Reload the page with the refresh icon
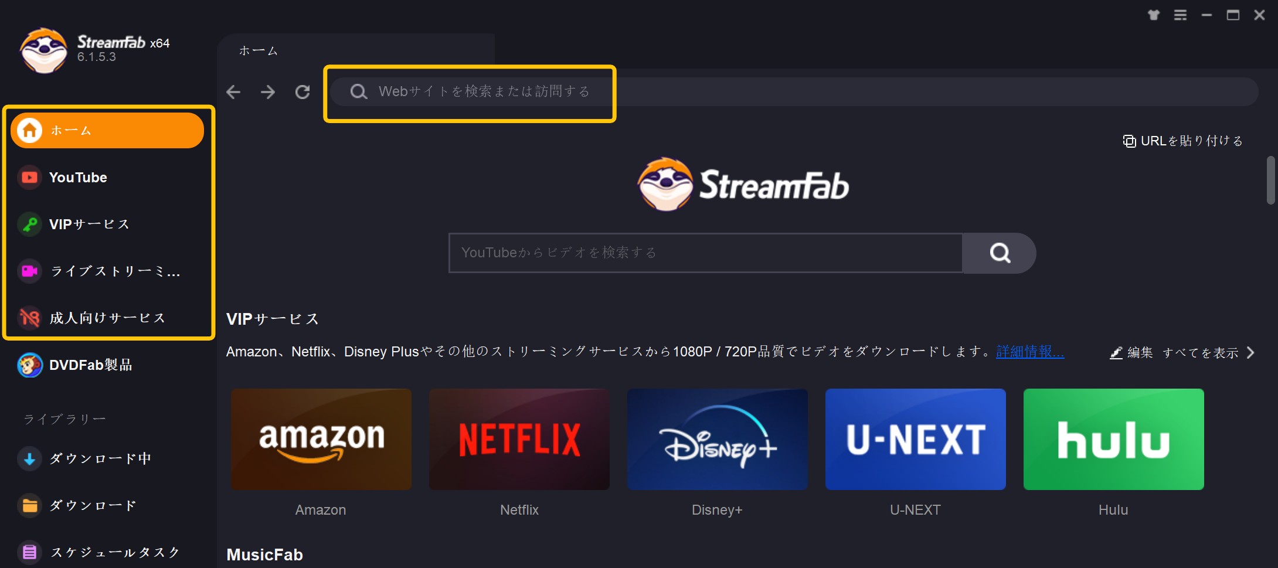Screen dimensions: 1278x568 coord(302,91)
